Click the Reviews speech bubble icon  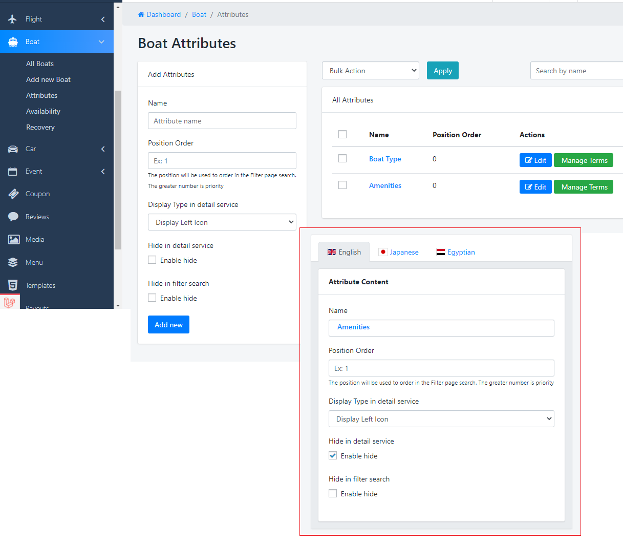pyautogui.click(x=13, y=217)
